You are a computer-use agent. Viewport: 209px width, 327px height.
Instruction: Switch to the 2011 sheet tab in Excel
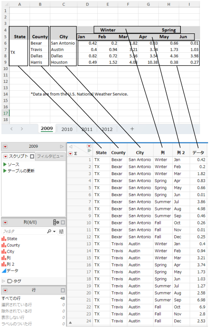[87, 129]
